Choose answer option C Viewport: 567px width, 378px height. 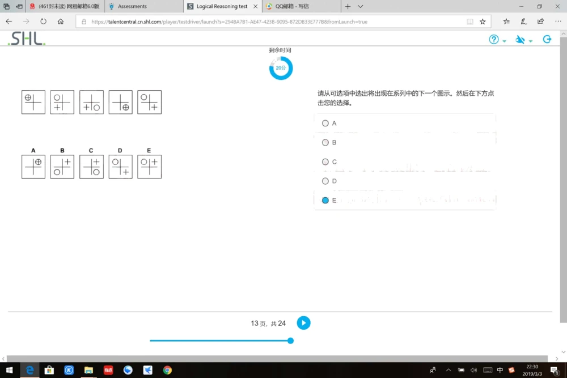(325, 162)
